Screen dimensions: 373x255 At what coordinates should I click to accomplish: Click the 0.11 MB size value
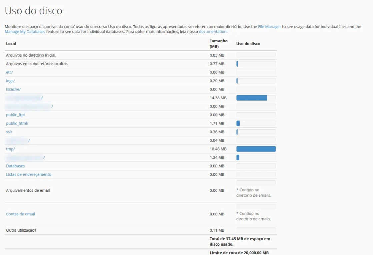217,230
